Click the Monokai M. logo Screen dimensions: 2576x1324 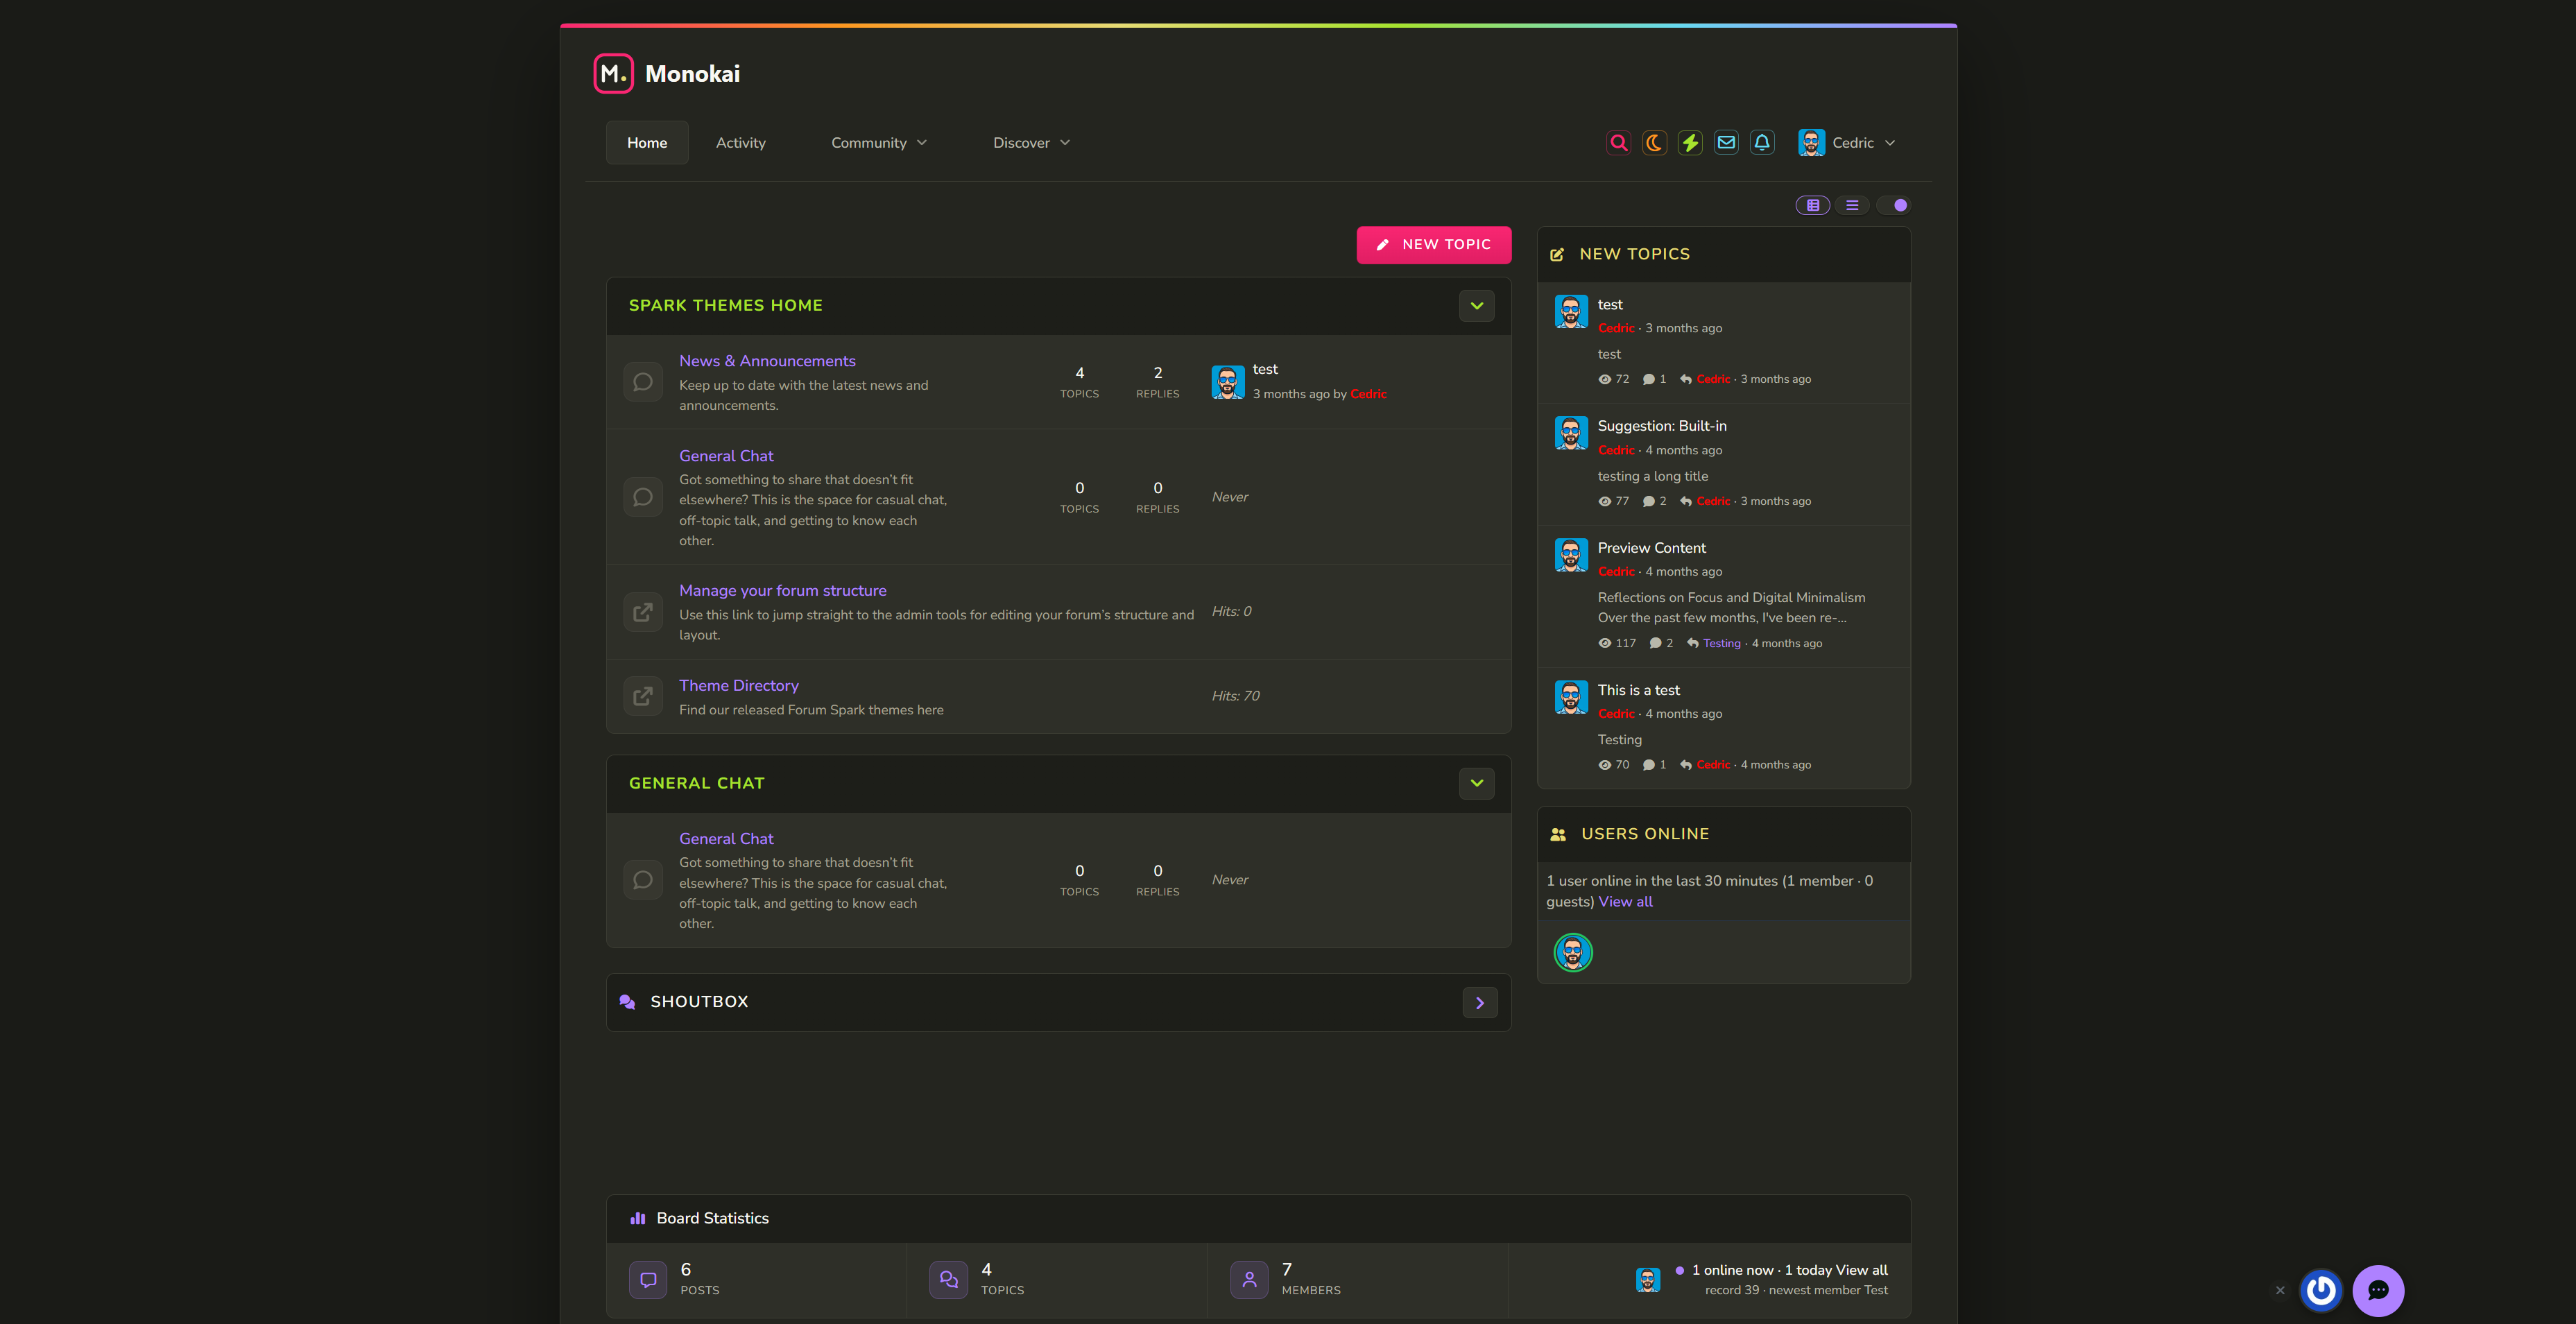613,74
